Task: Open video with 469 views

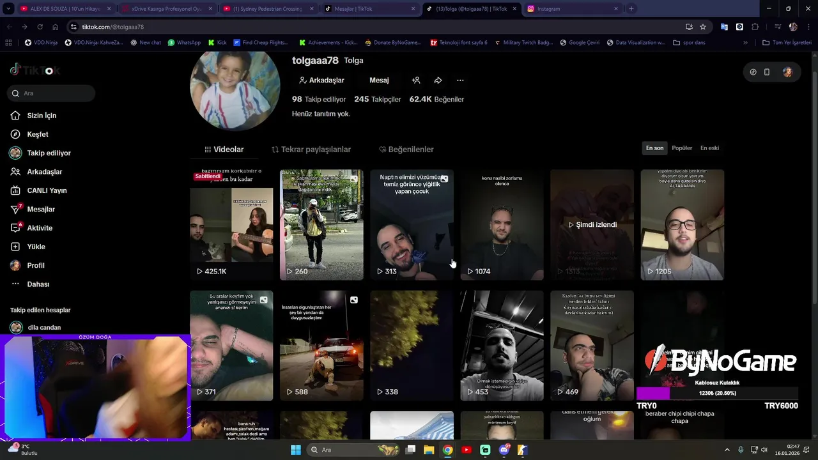Action: (592, 346)
